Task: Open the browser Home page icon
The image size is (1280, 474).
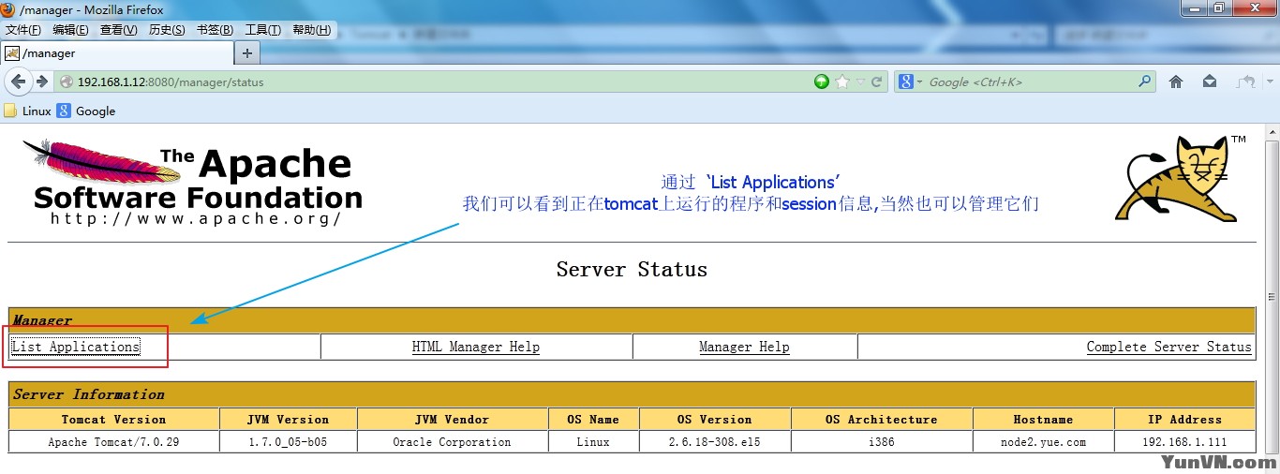Action: pos(1176,81)
